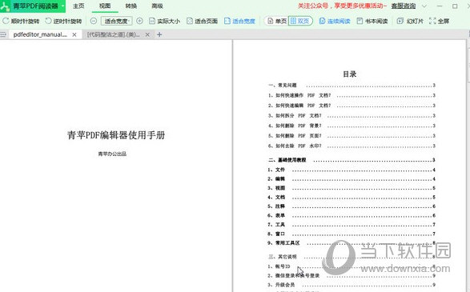Start 幻灯片 slideshow mode

(x=410, y=21)
